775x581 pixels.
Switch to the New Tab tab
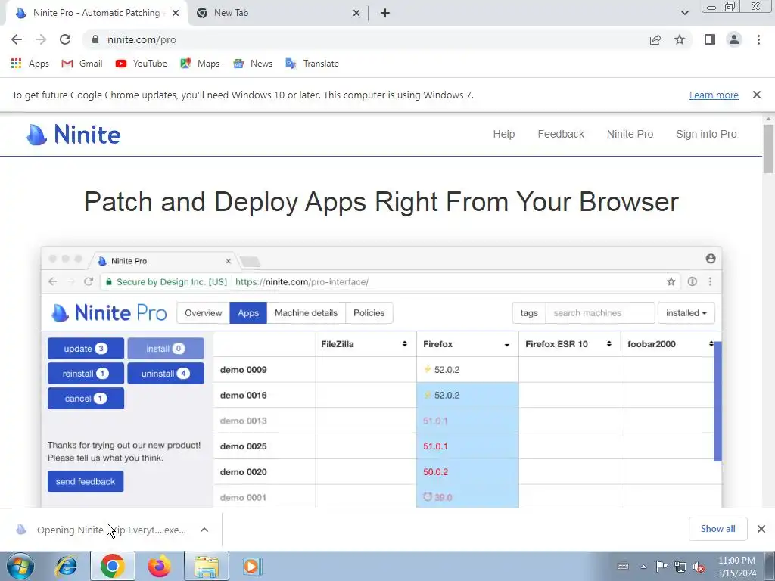click(x=279, y=13)
